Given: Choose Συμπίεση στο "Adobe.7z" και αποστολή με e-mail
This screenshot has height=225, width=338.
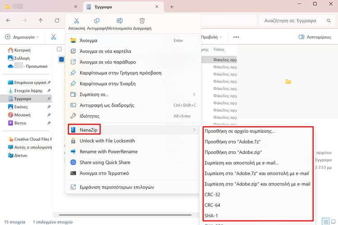Looking at the screenshot, I should 258,173.
